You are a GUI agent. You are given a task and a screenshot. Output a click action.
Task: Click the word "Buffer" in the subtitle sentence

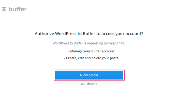(78, 43)
